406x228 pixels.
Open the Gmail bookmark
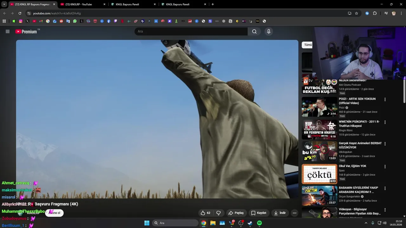[41, 21]
